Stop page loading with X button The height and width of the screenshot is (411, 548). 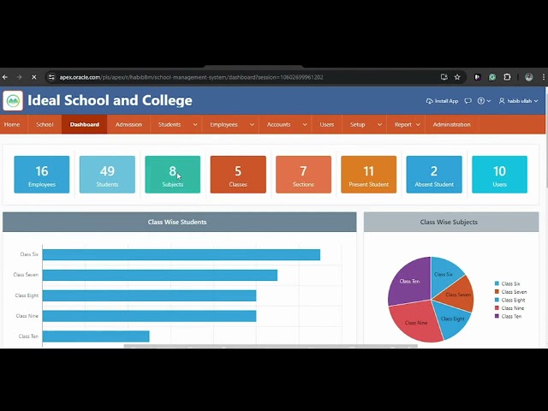click(x=34, y=77)
